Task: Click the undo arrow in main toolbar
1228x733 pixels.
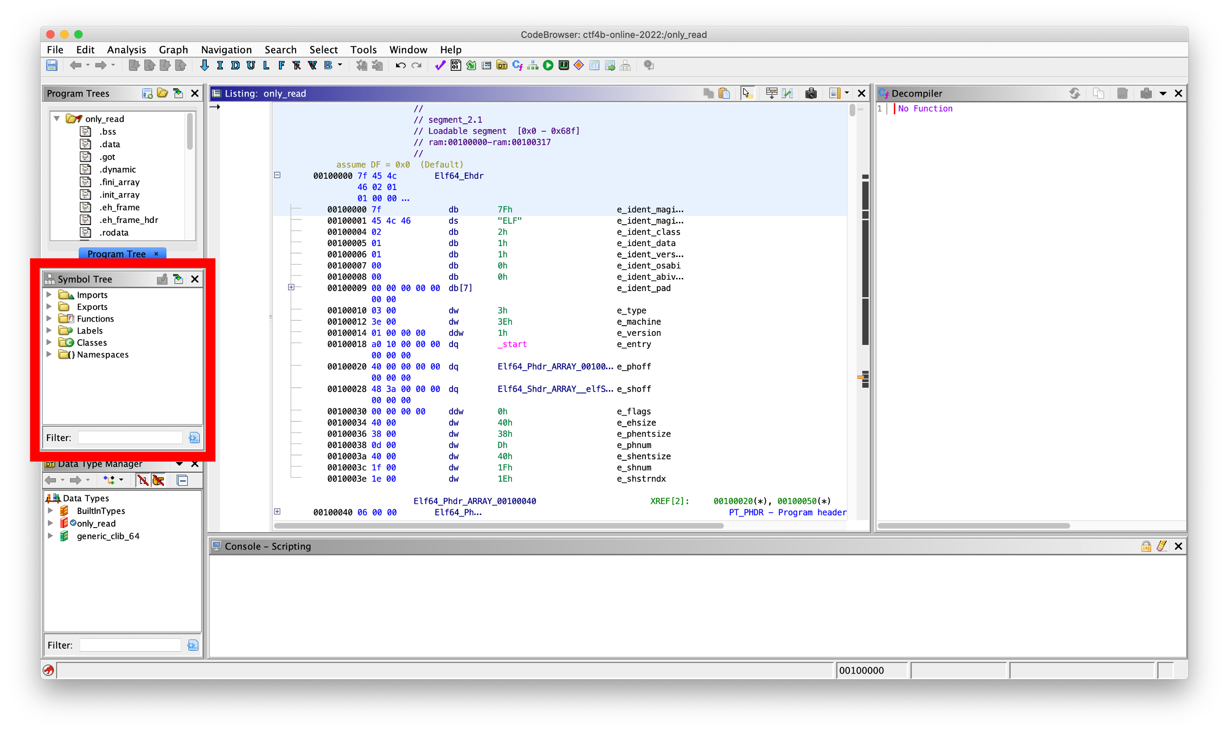Action: tap(400, 65)
